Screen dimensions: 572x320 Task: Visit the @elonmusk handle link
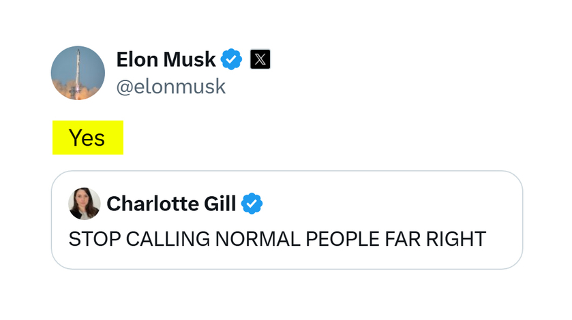point(170,86)
